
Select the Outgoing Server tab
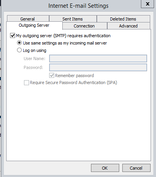coord(34,25)
